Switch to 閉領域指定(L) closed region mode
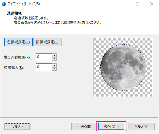This screenshot has height=134, width=159. click(47, 42)
